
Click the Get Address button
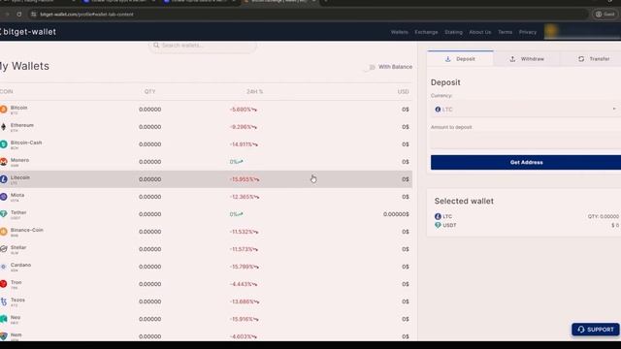(x=526, y=162)
